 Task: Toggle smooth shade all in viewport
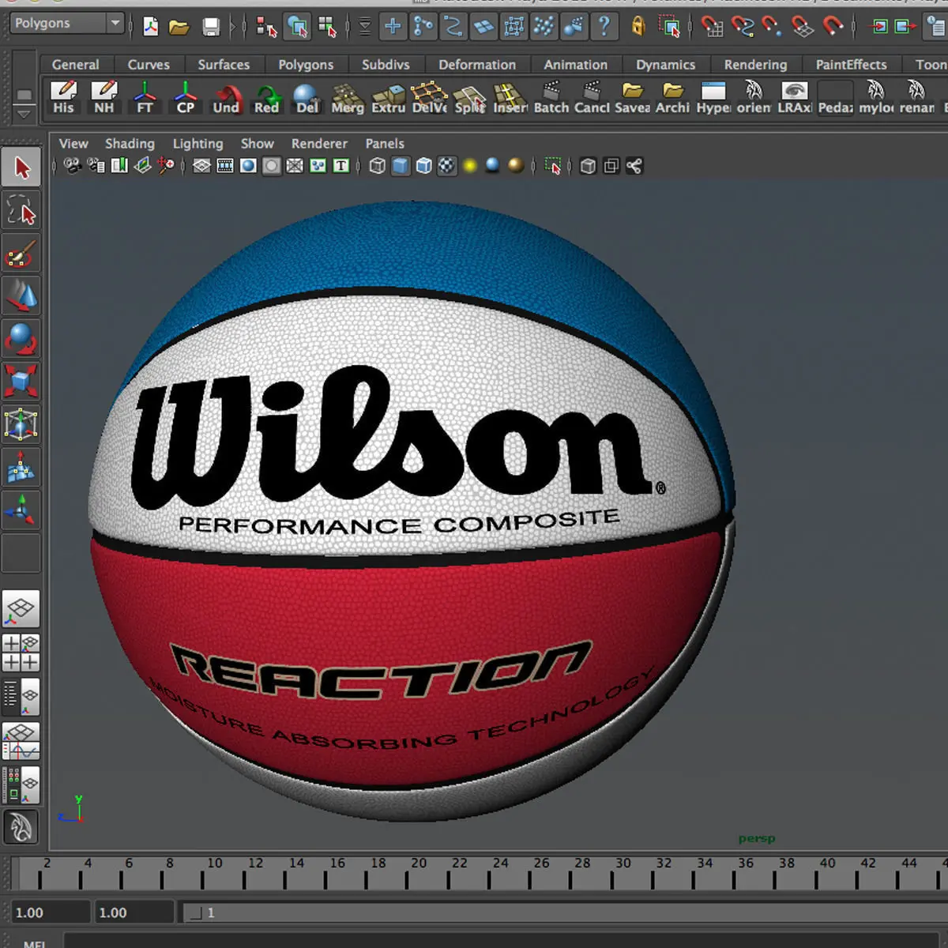(401, 166)
